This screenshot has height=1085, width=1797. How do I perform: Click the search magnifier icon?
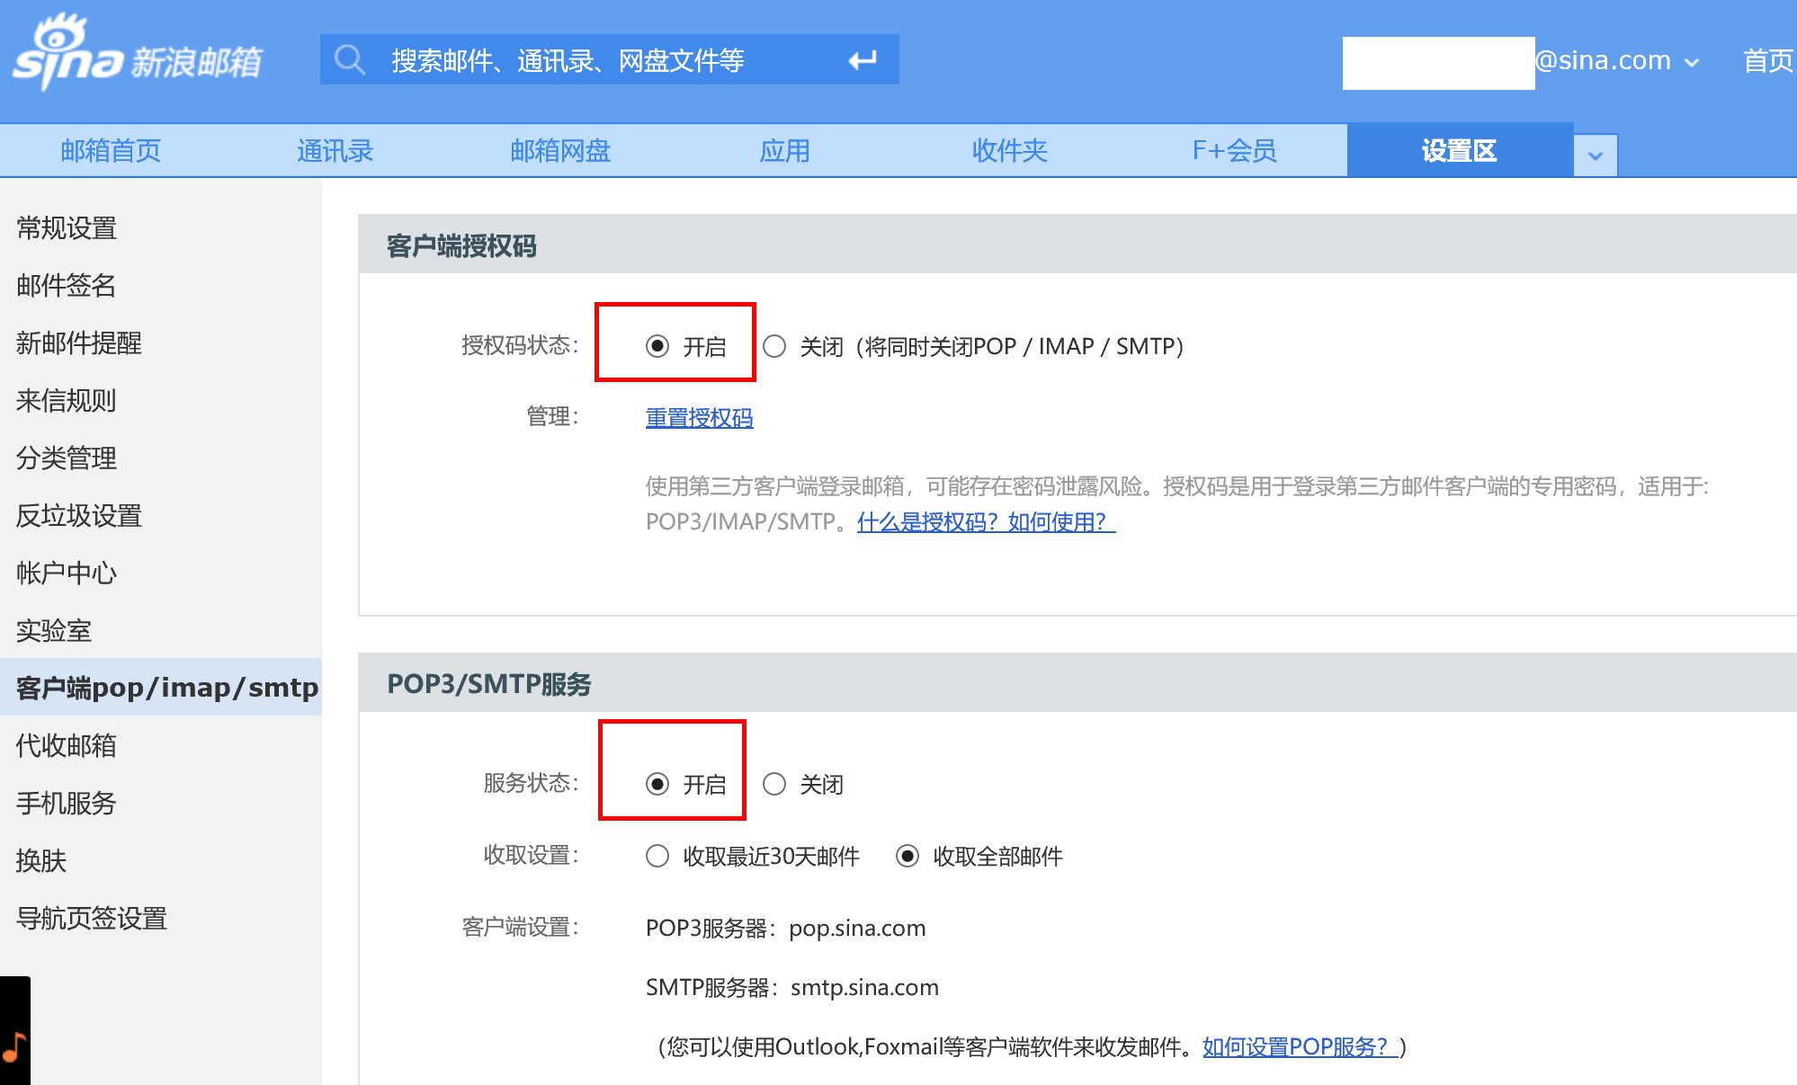click(x=349, y=60)
